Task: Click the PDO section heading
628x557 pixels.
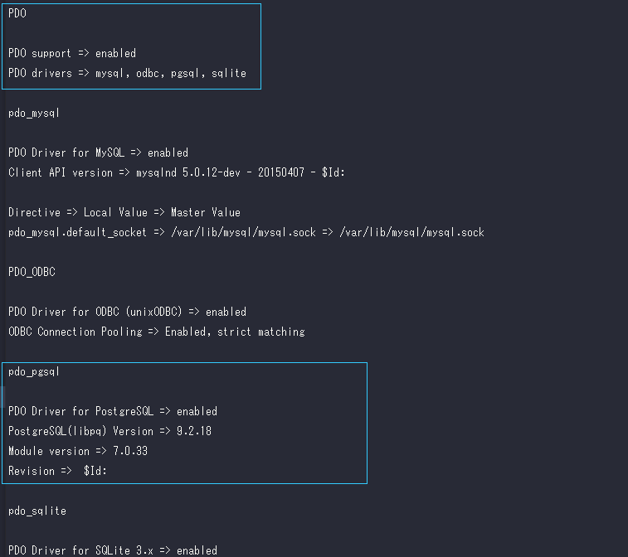Action: pyautogui.click(x=17, y=13)
